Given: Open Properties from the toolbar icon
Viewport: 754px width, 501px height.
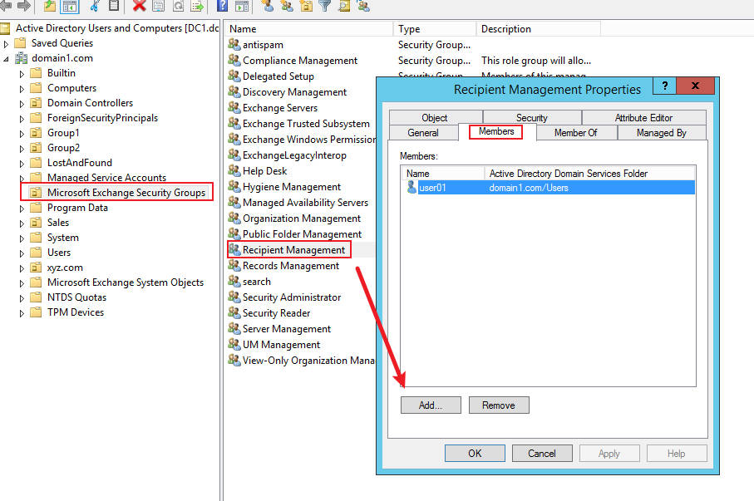Looking at the screenshot, I should click(158, 5).
